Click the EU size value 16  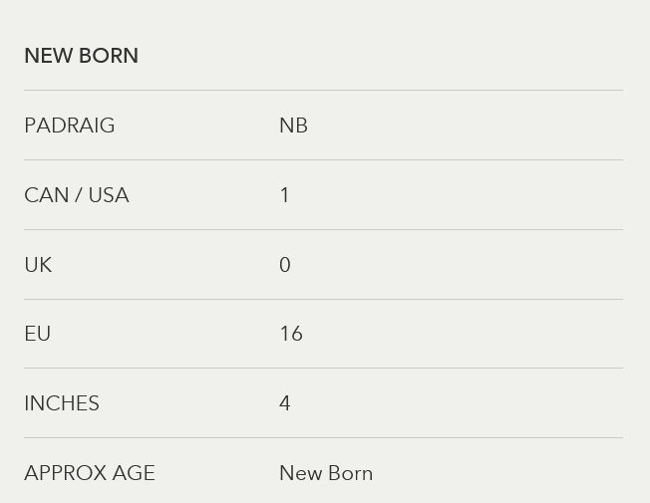(290, 334)
